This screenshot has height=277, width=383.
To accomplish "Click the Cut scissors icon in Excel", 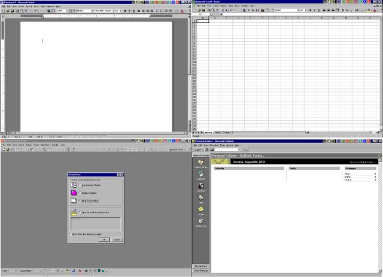I will [223, 10].
